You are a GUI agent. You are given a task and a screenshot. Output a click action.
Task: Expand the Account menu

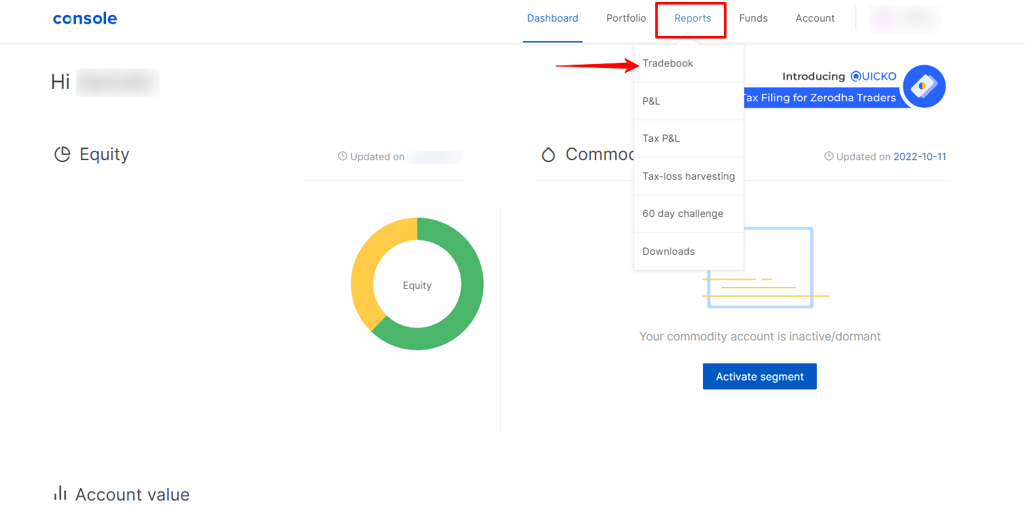tap(815, 18)
